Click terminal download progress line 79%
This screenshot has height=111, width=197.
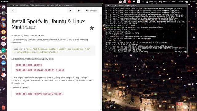coord(146,52)
